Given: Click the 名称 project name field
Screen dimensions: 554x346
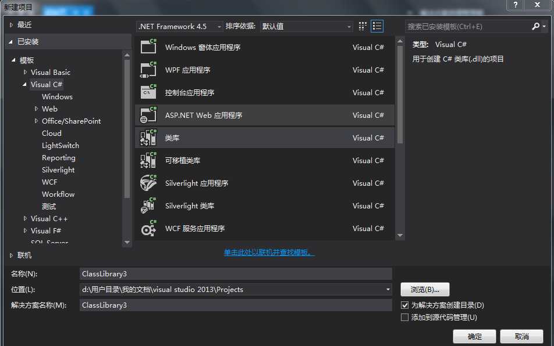Looking at the screenshot, I should tap(236, 274).
